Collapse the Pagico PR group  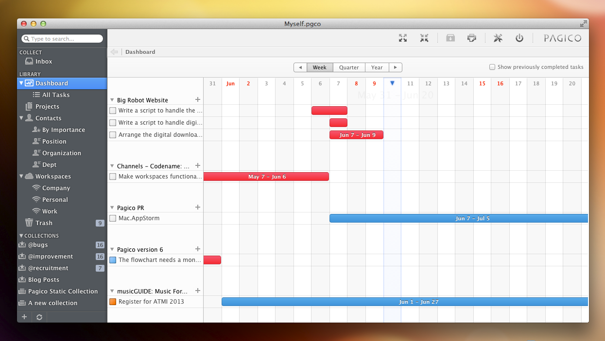[112, 208]
